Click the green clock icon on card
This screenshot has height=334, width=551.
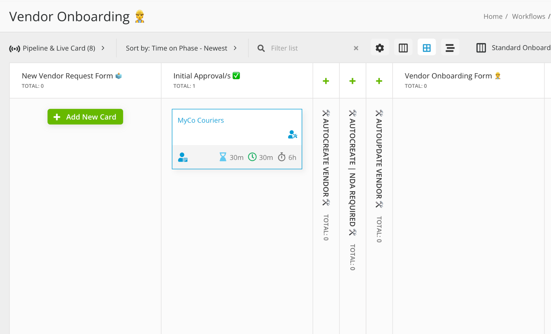coord(252,157)
